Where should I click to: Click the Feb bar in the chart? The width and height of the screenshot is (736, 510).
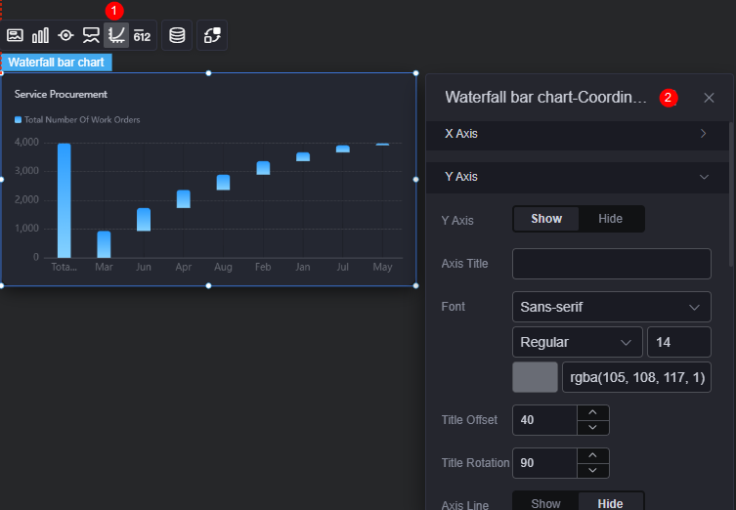[x=263, y=168]
